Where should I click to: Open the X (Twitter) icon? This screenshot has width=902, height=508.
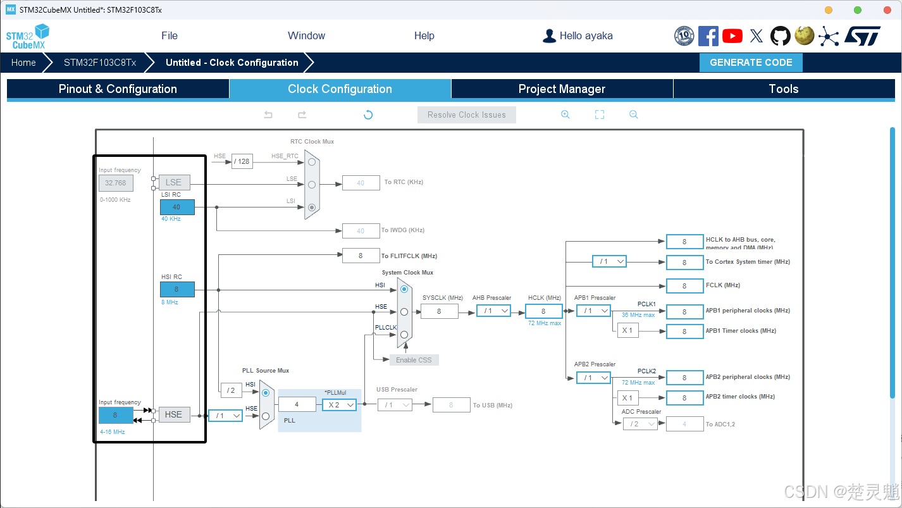click(757, 36)
